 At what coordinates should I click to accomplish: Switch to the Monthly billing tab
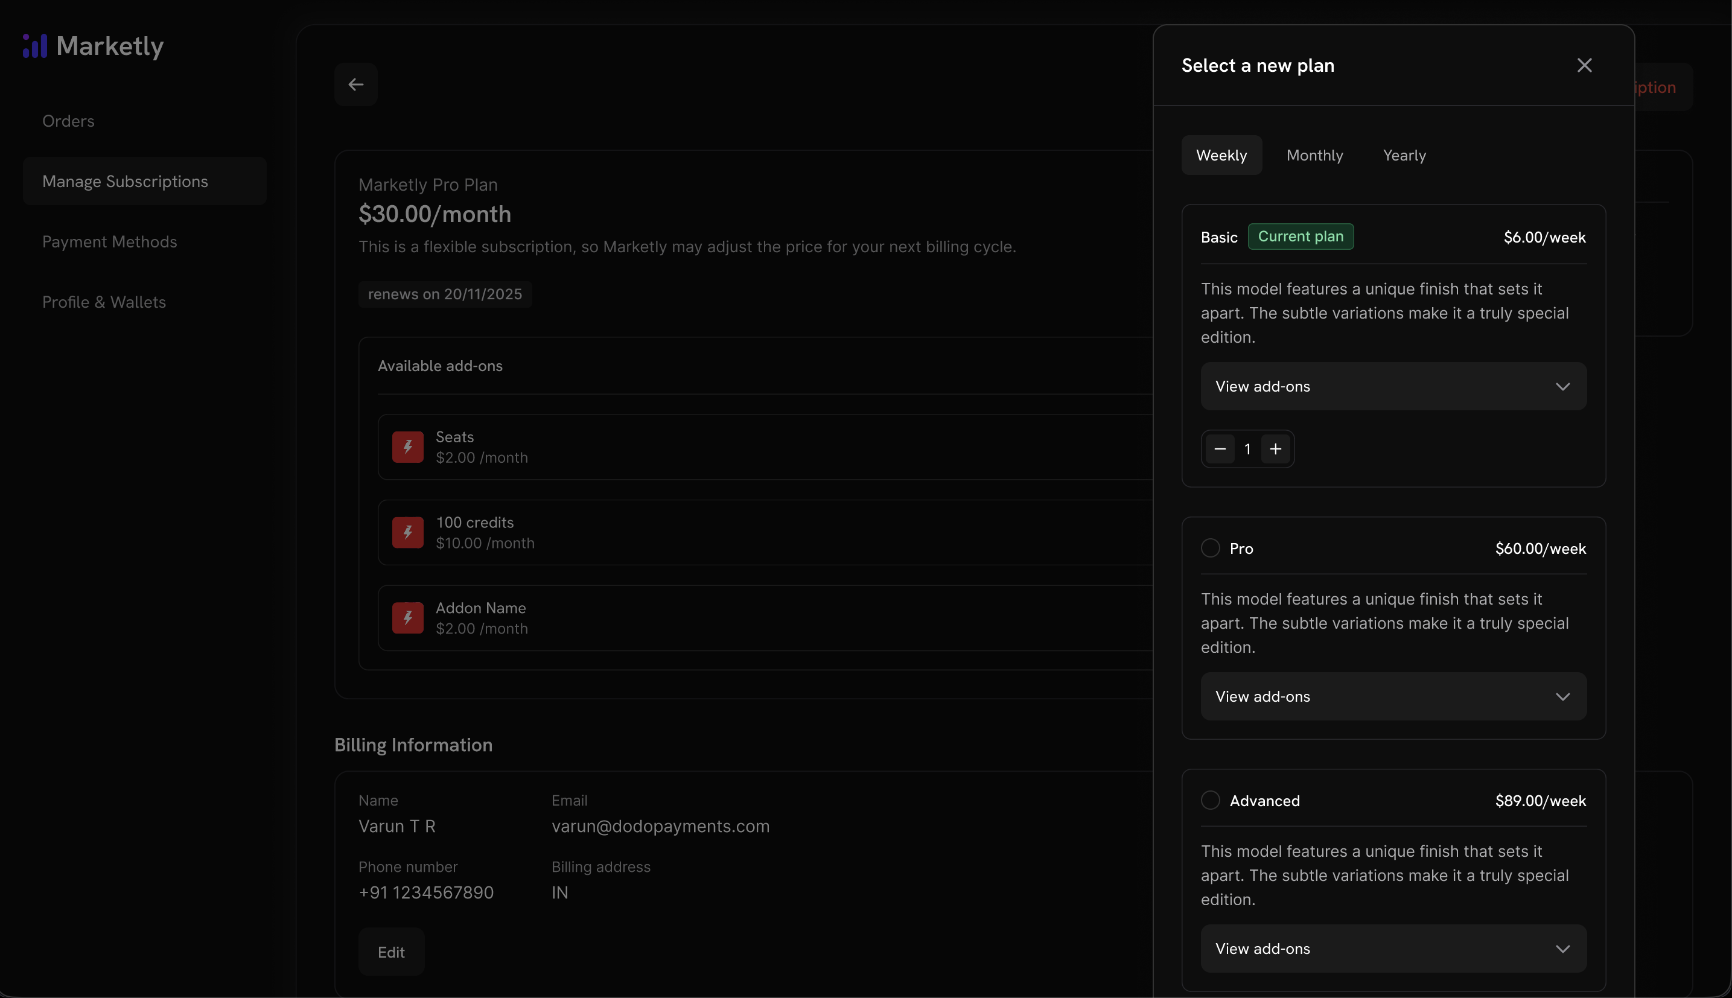(1314, 155)
